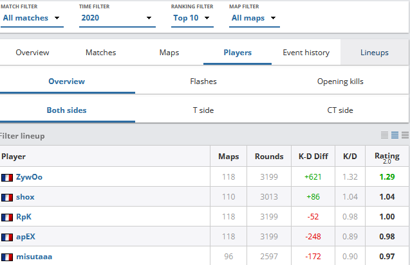The image size is (410, 265).
Task: Show CT side statistics
Action: pos(340,110)
